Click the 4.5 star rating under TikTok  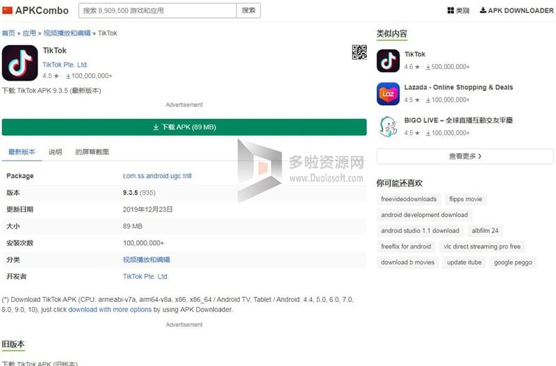point(51,76)
